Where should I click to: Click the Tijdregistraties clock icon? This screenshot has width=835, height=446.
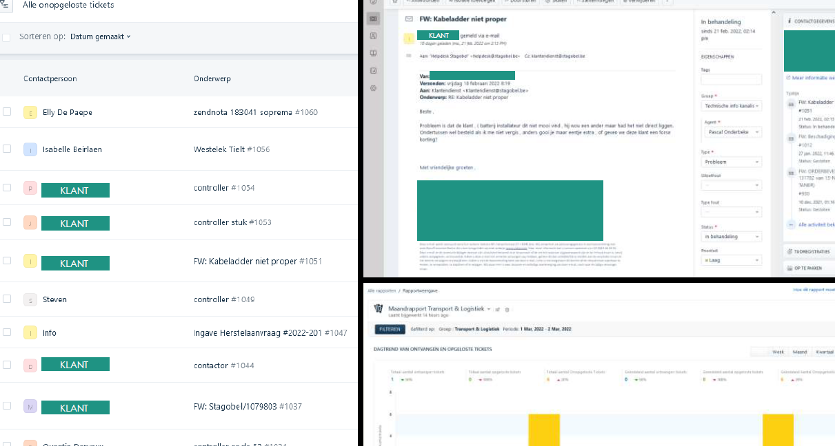pos(789,252)
